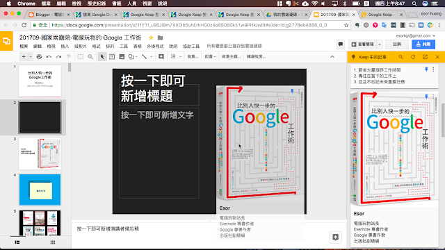Refresh the Keep notes panel
The width and height of the screenshot is (445, 250).
click(x=413, y=57)
